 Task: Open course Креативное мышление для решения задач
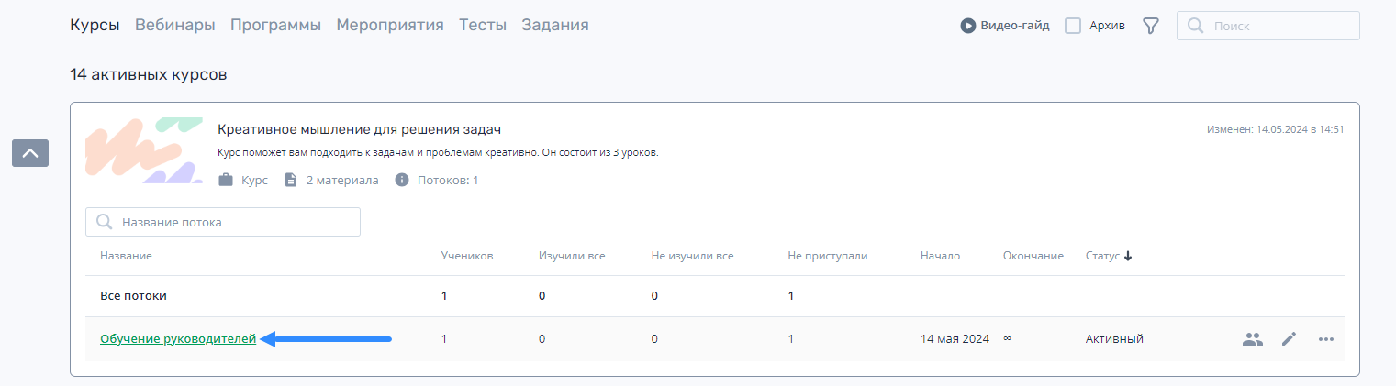[359, 129]
